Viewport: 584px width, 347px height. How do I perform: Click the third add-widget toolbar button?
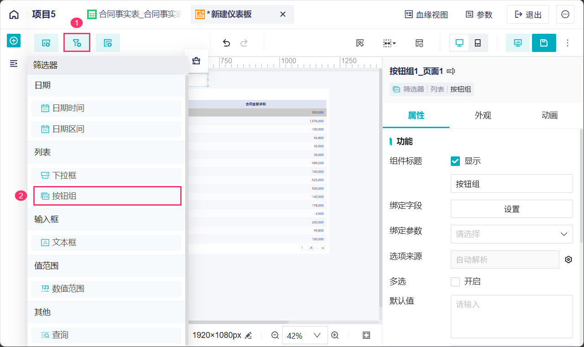108,43
